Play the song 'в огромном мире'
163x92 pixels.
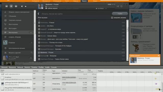39,29
